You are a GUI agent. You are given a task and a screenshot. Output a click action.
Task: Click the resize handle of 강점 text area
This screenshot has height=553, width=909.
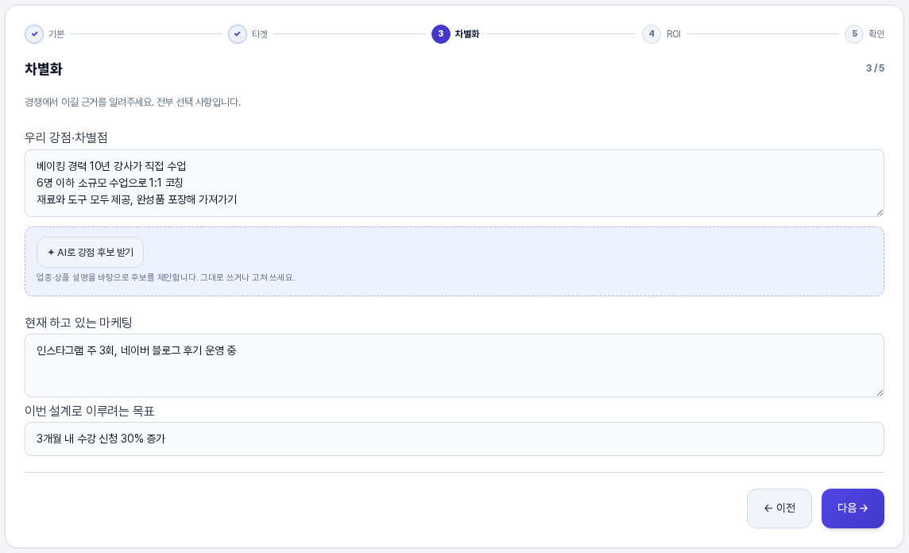(880, 212)
